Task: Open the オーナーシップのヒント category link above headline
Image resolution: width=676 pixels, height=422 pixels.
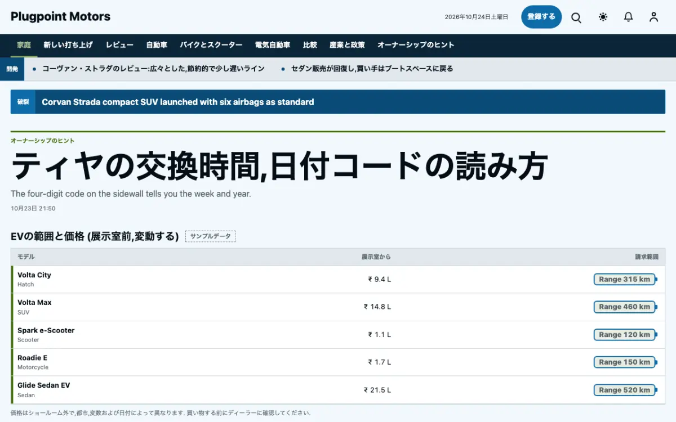Action: tap(43, 141)
